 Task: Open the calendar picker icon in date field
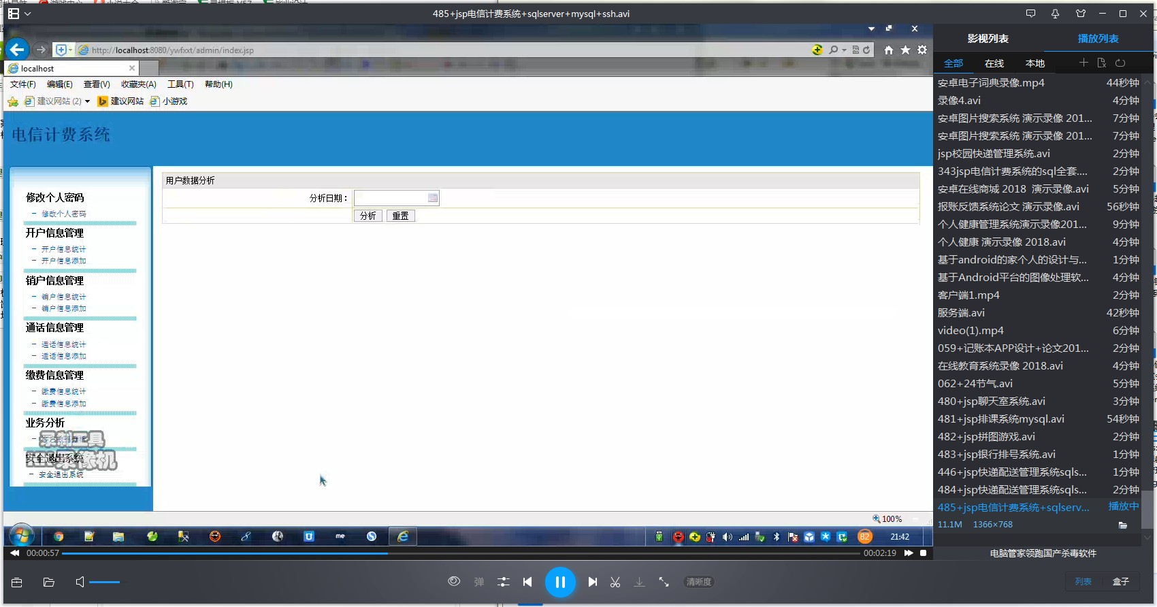coord(433,198)
